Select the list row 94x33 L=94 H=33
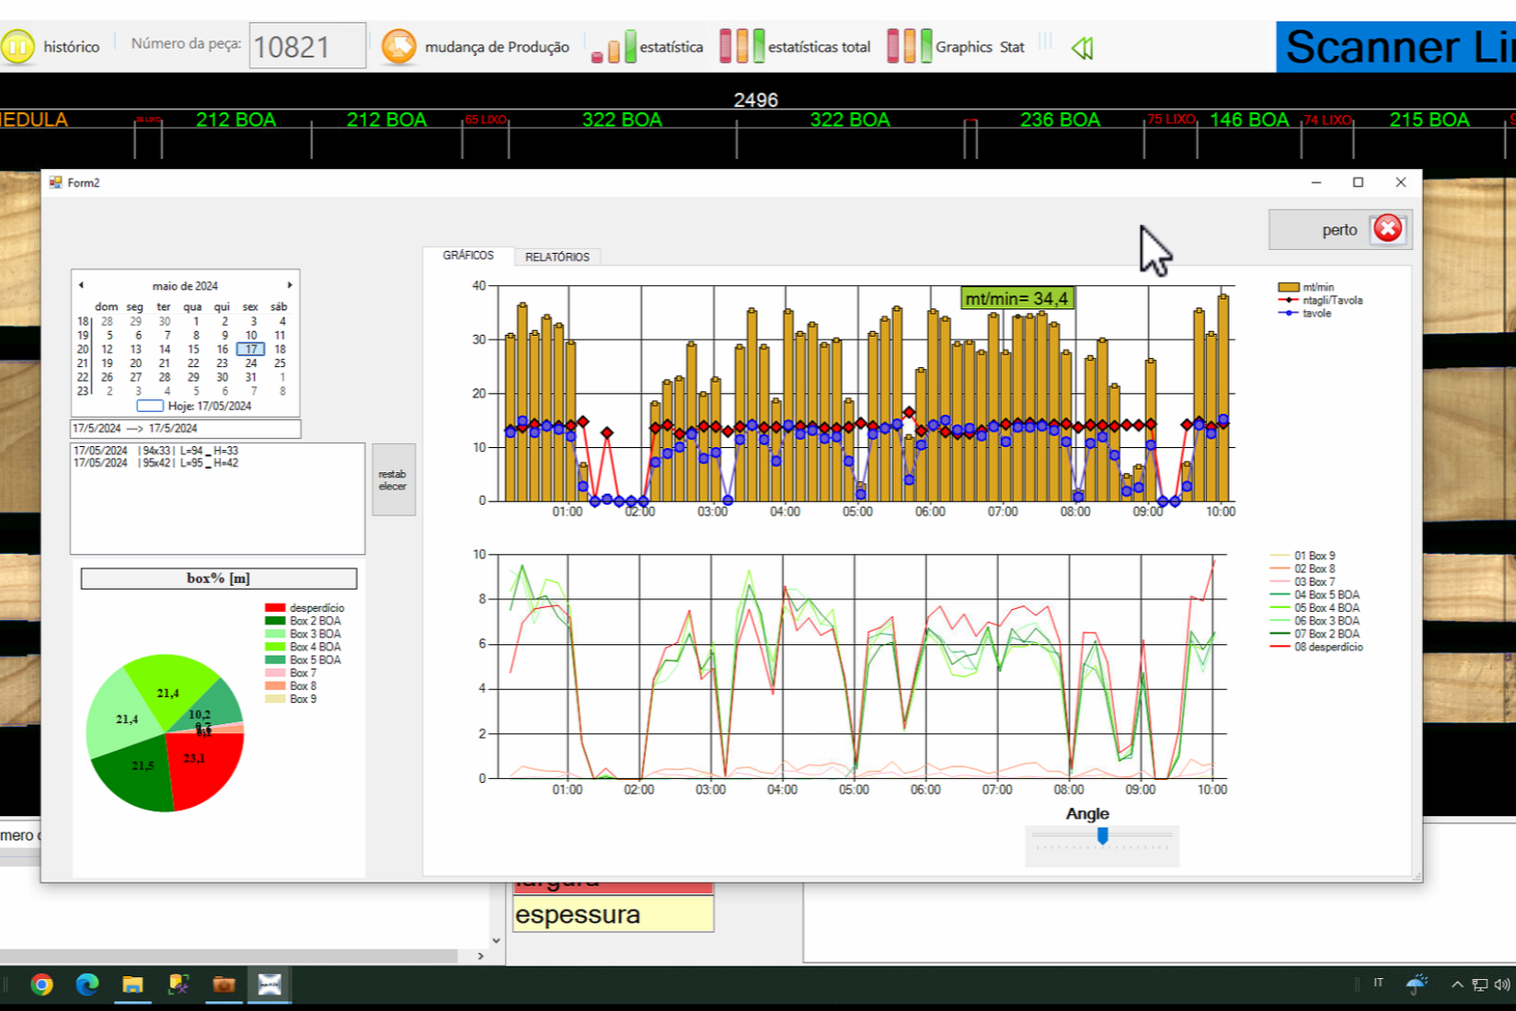The height and width of the screenshot is (1011, 1516). tap(156, 451)
